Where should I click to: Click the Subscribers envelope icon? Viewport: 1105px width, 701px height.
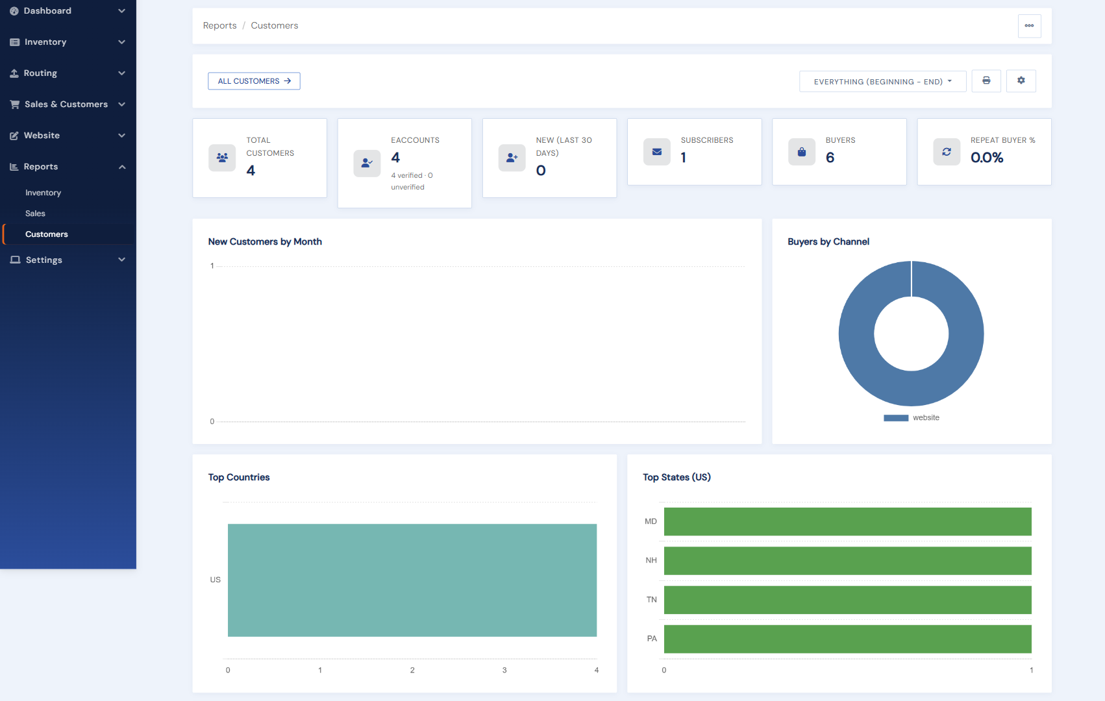[657, 152]
